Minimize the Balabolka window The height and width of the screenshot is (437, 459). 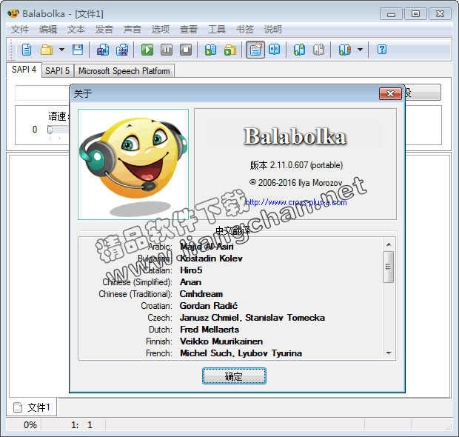tap(391, 14)
